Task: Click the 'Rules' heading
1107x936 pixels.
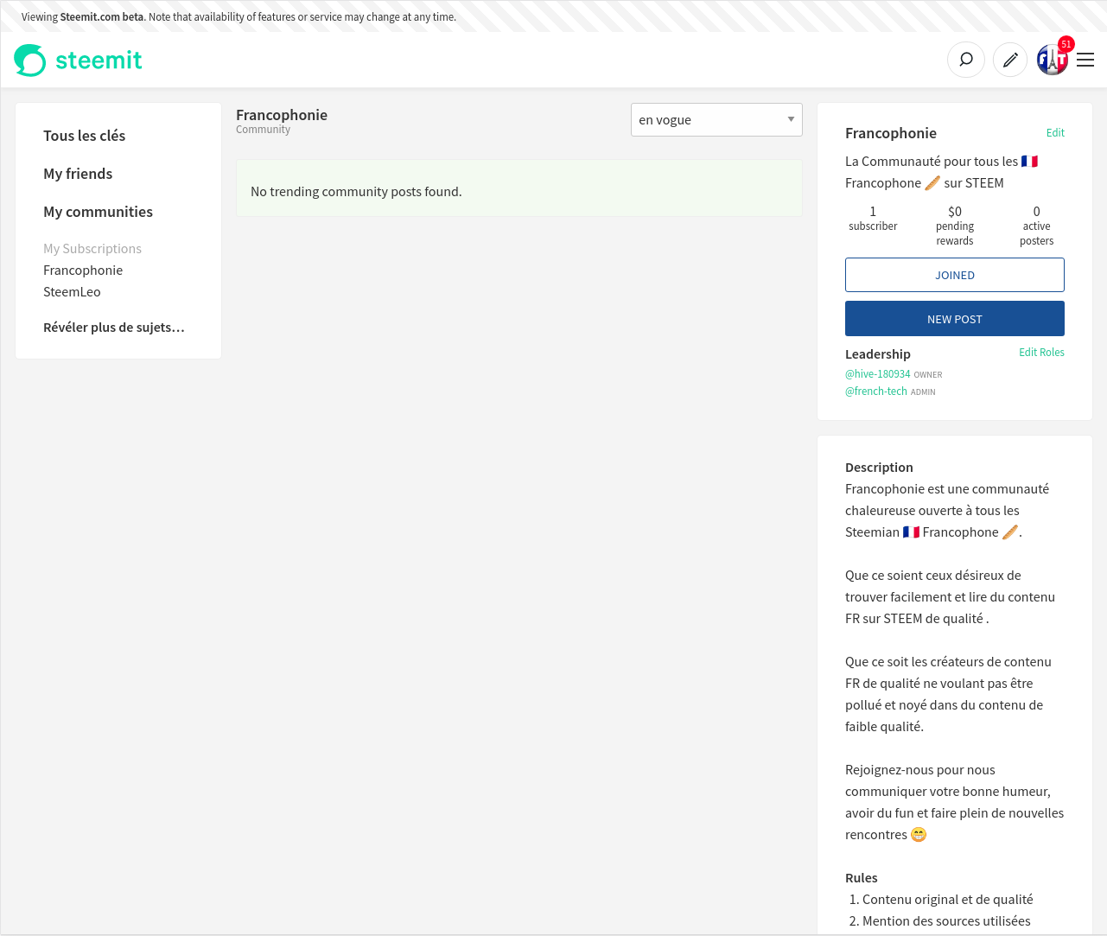Action: 862,878
